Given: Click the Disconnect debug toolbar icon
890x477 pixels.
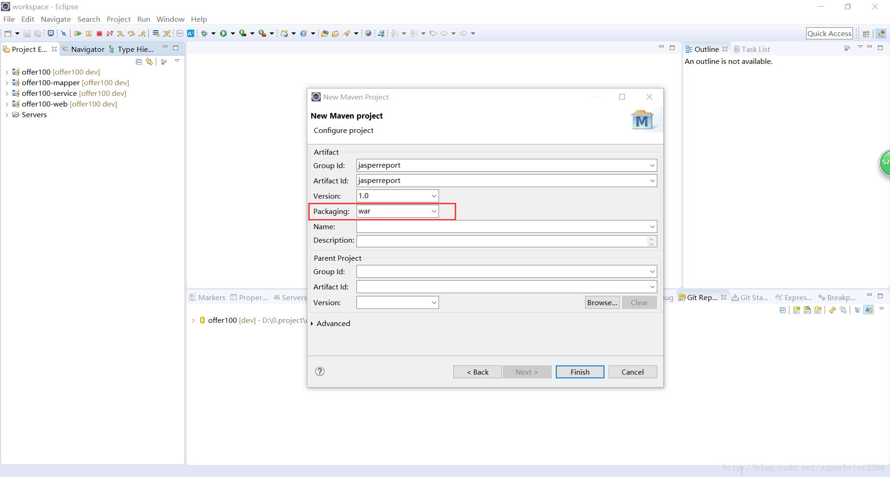Looking at the screenshot, I should point(110,33).
